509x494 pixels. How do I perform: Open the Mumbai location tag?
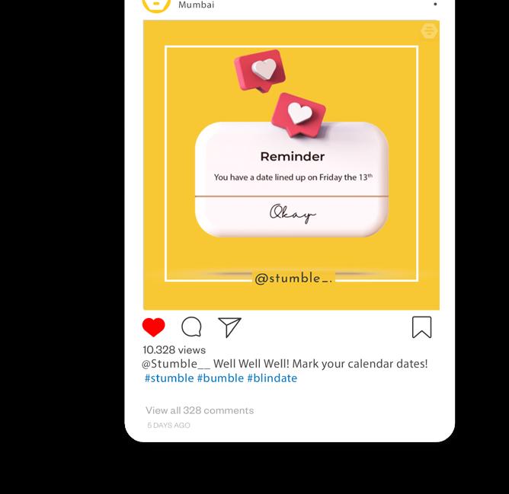pos(196,5)
